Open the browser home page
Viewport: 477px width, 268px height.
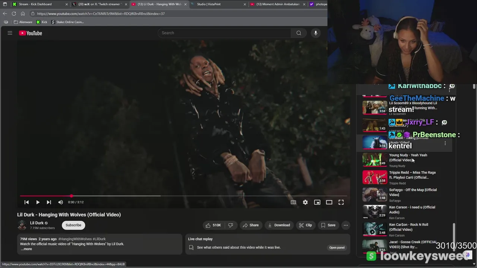pyautogui.click(x=23, y=13)
